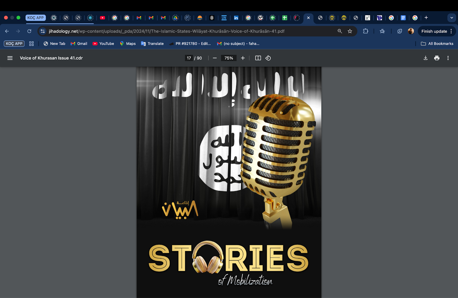Open PDF viewer more actions menu
This screenshot has width=458, height=298.
coord(448,58)
